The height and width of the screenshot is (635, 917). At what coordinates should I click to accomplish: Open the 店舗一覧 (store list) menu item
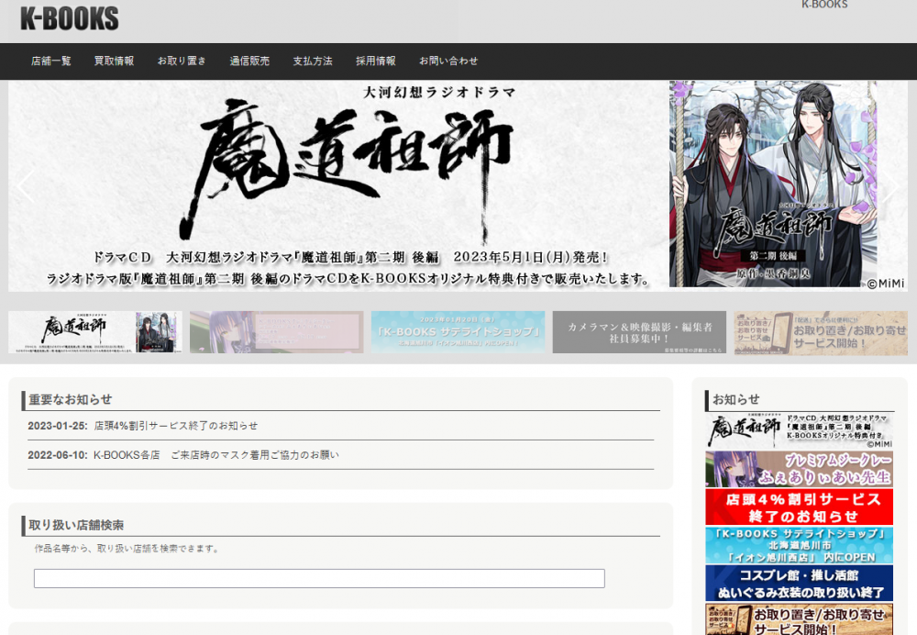(x=50, y=61)
